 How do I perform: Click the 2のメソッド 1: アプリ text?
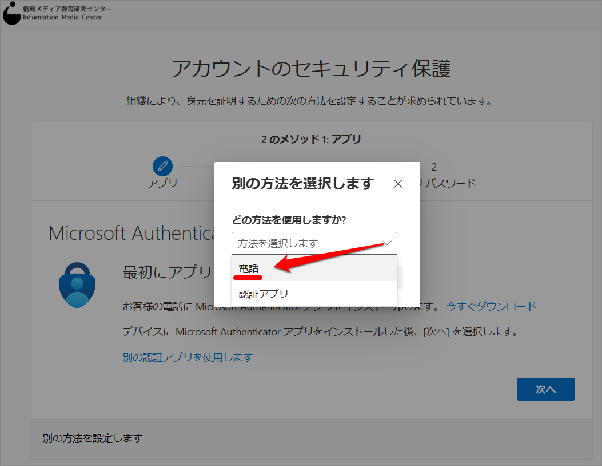pyautogui.click(x=311, y=139)
